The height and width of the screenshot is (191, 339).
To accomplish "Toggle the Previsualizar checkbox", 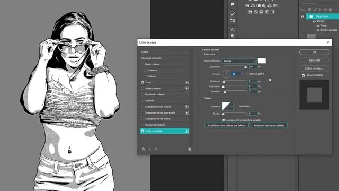I will pos(304,75).
